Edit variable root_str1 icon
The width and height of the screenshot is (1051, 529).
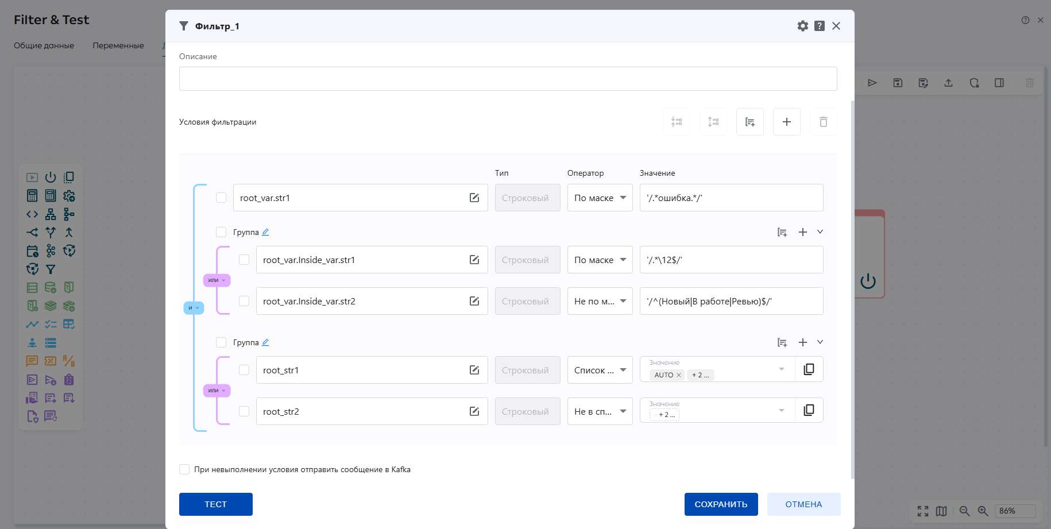click(x=474, y=370)
